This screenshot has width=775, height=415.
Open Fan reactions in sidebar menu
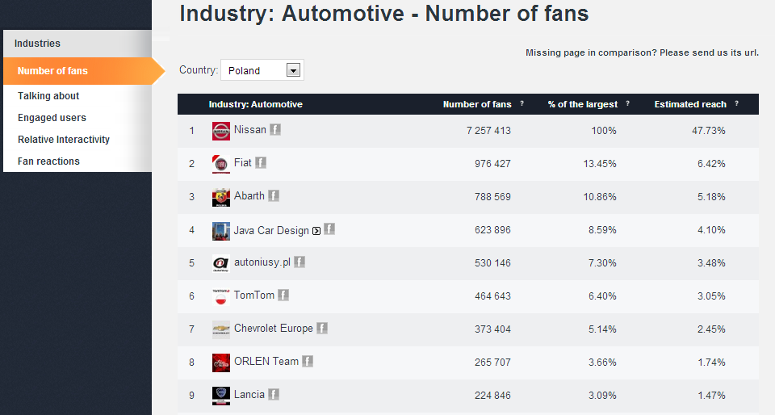click(x=48, y=161)
